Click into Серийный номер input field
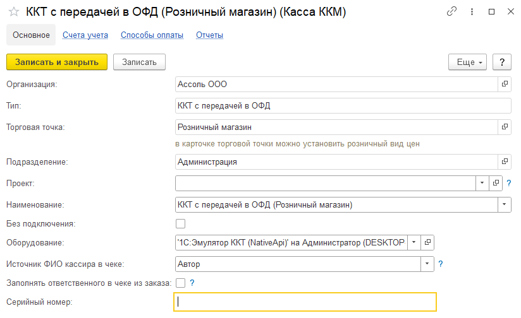This screenshot has width=521, height=318. 305,302
